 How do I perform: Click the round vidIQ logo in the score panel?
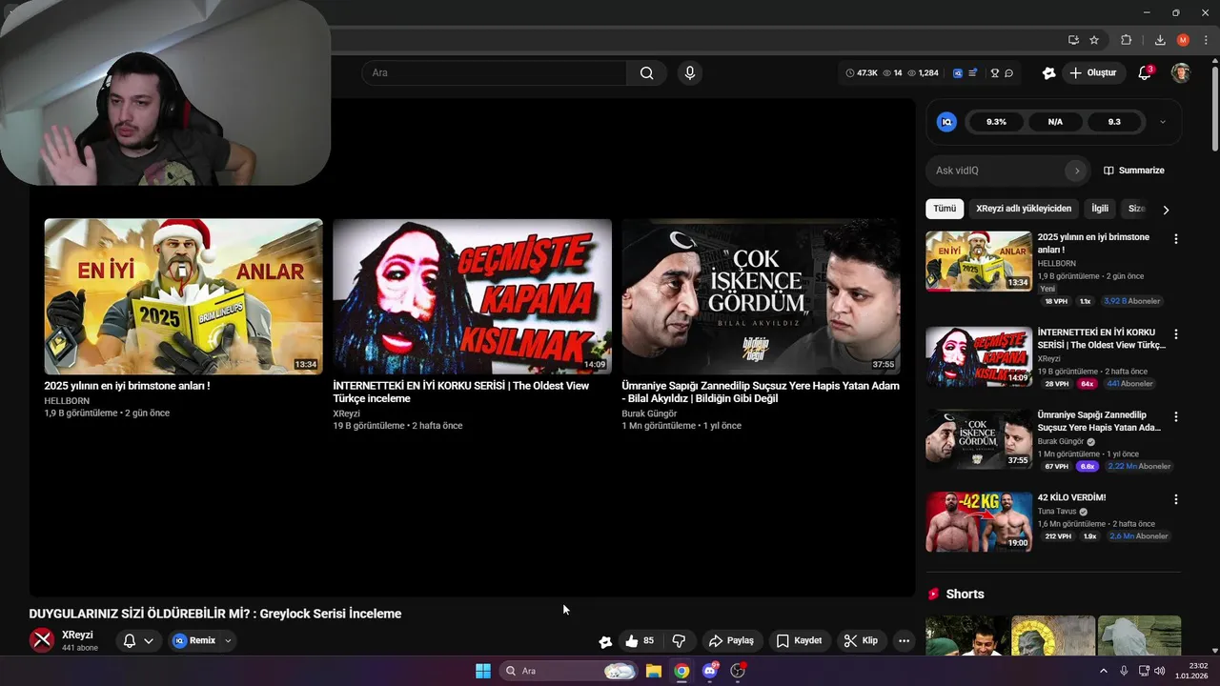946,122
